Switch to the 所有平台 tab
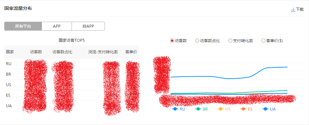309x125 pixels. pos(23,26)
